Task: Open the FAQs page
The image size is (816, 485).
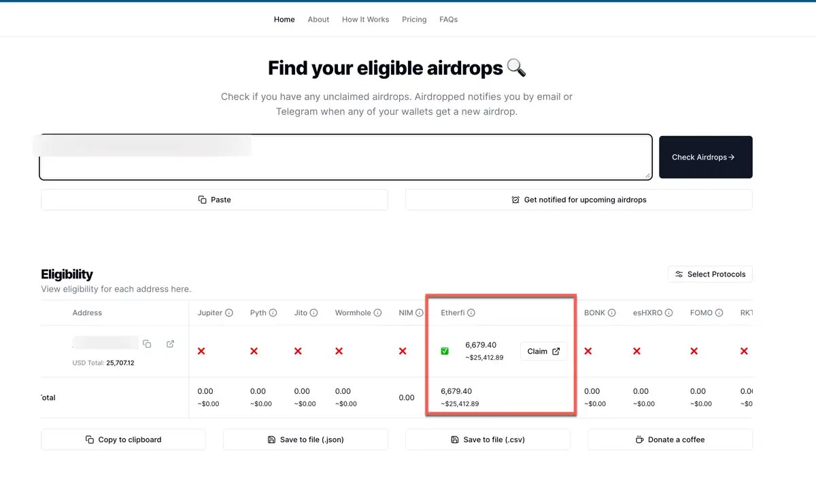Action: coord(449,20)
